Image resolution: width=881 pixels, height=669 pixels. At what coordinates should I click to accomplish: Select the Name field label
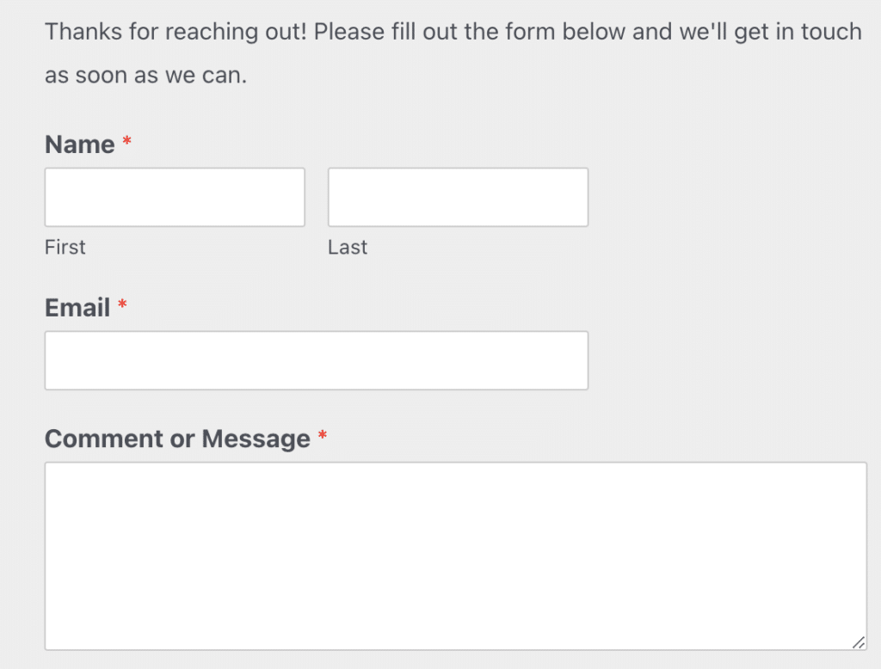[77, 144]
